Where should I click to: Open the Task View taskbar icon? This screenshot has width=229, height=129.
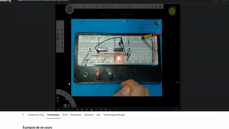pos(72,110)
